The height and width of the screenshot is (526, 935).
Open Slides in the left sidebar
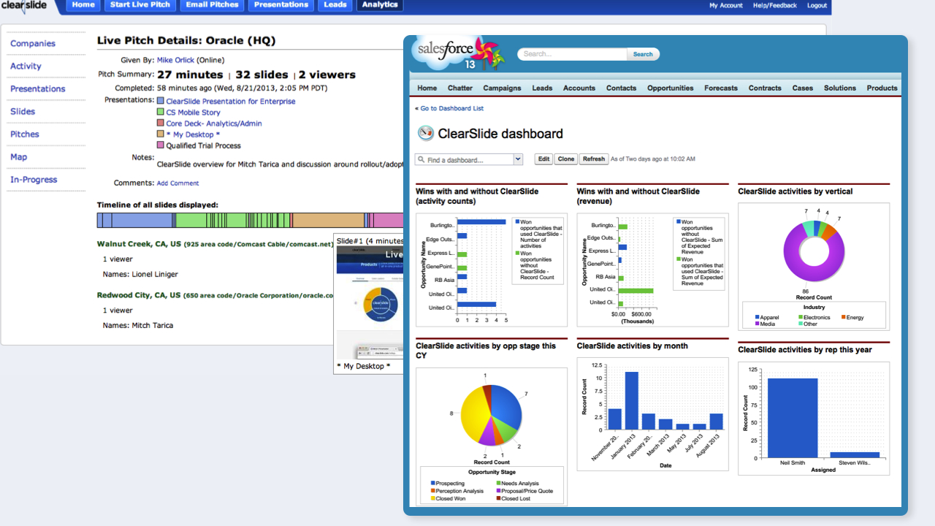point(23,111)
